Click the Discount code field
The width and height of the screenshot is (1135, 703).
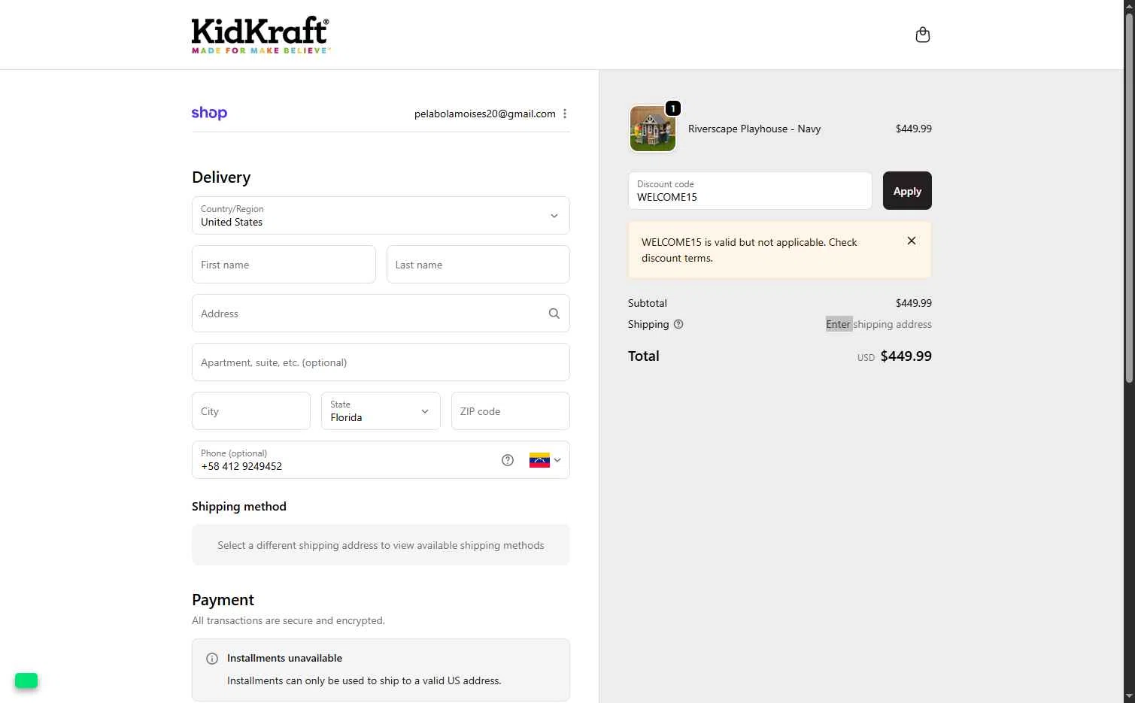[x=750, y=191]
